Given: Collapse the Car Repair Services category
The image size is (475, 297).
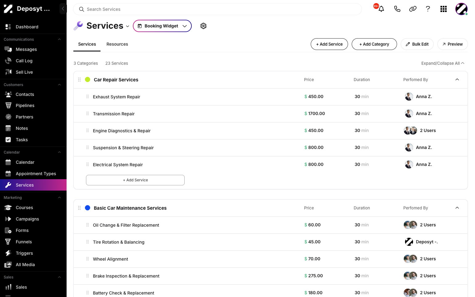Looking at the screenshot, I should (457, 80).
